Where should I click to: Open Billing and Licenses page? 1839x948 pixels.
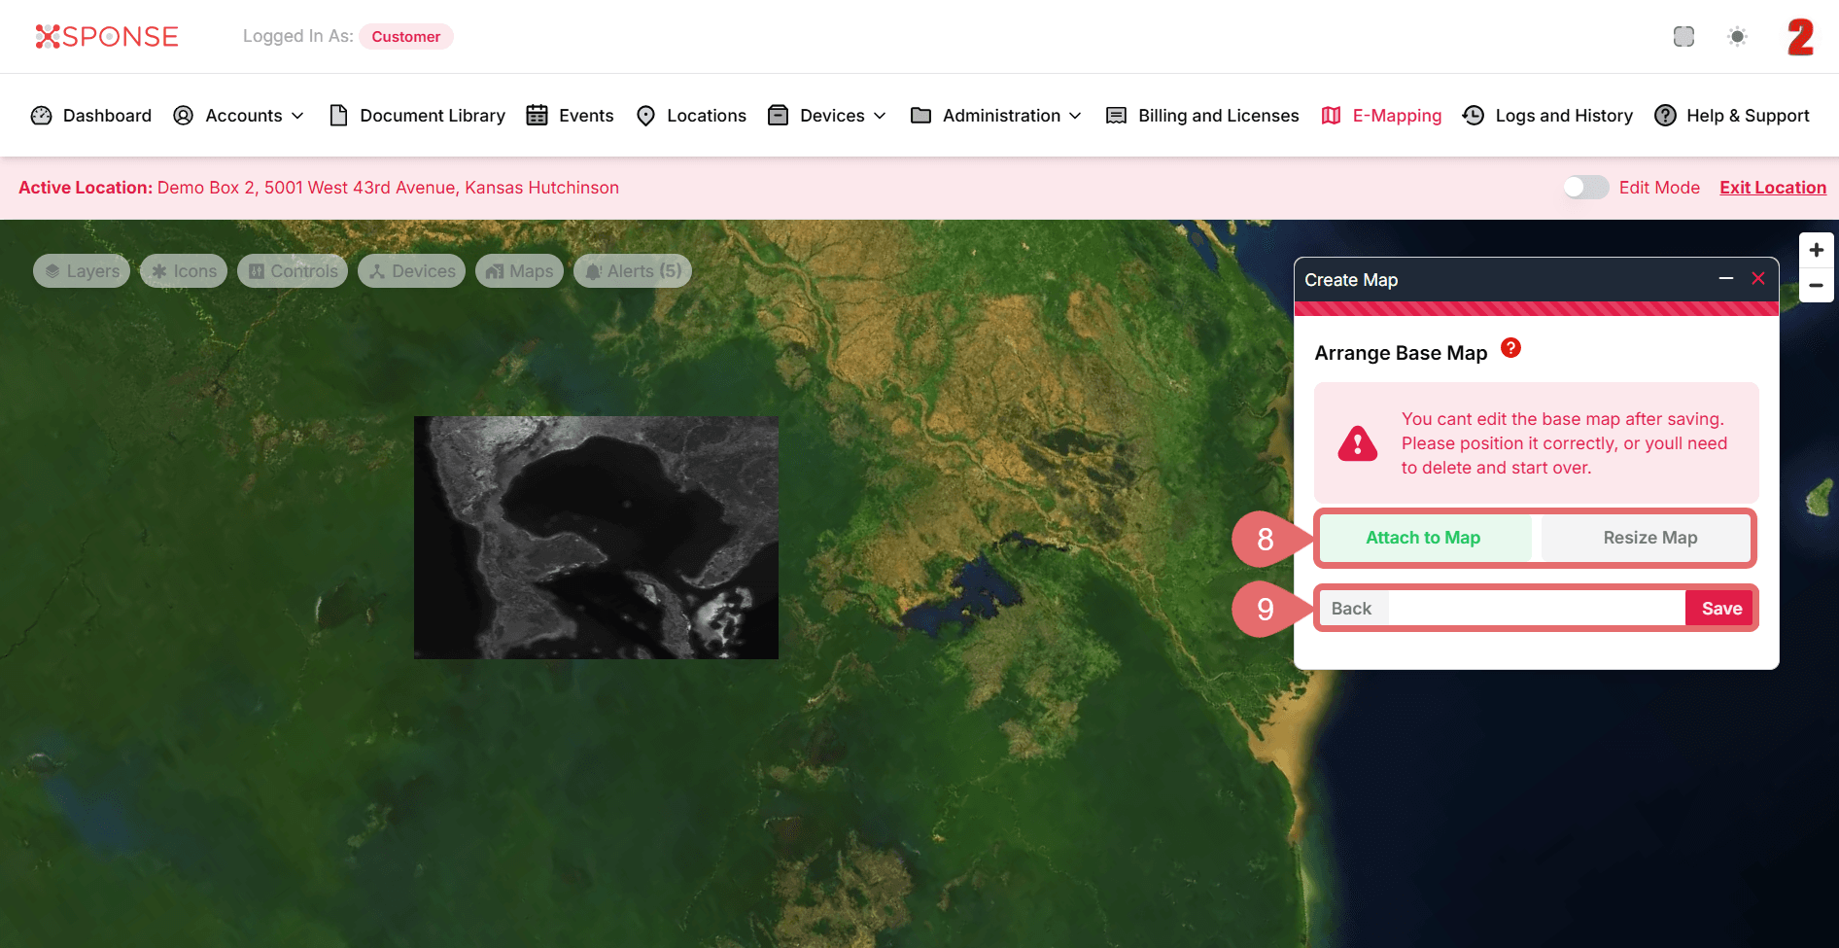[1203, 116]
